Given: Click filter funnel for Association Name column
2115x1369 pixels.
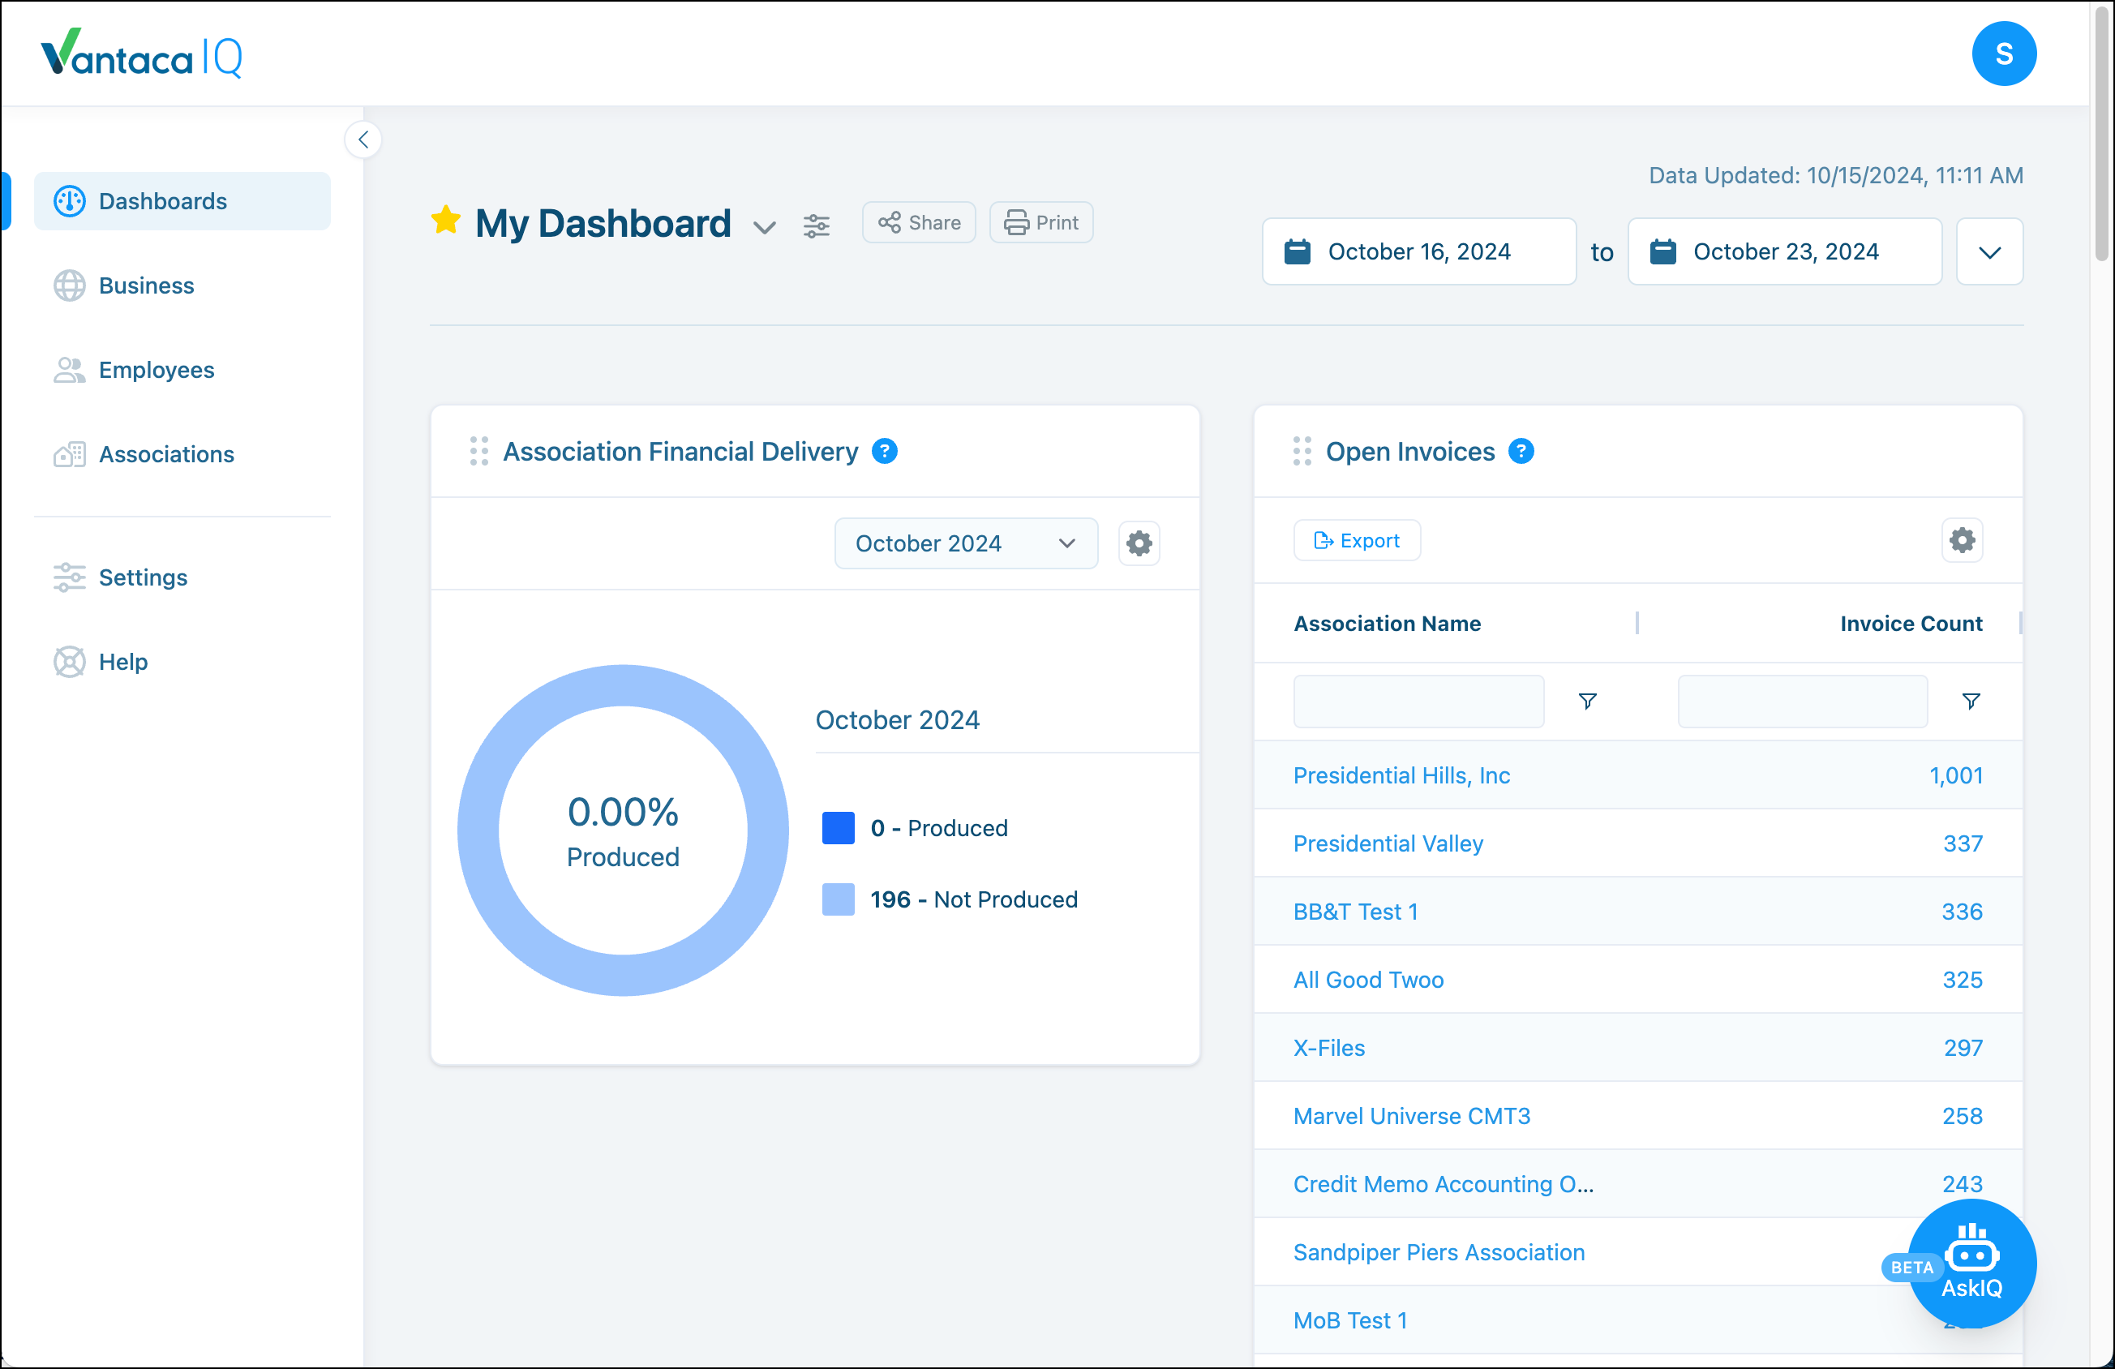Looking at the screenshot, I should point(1587,702).
